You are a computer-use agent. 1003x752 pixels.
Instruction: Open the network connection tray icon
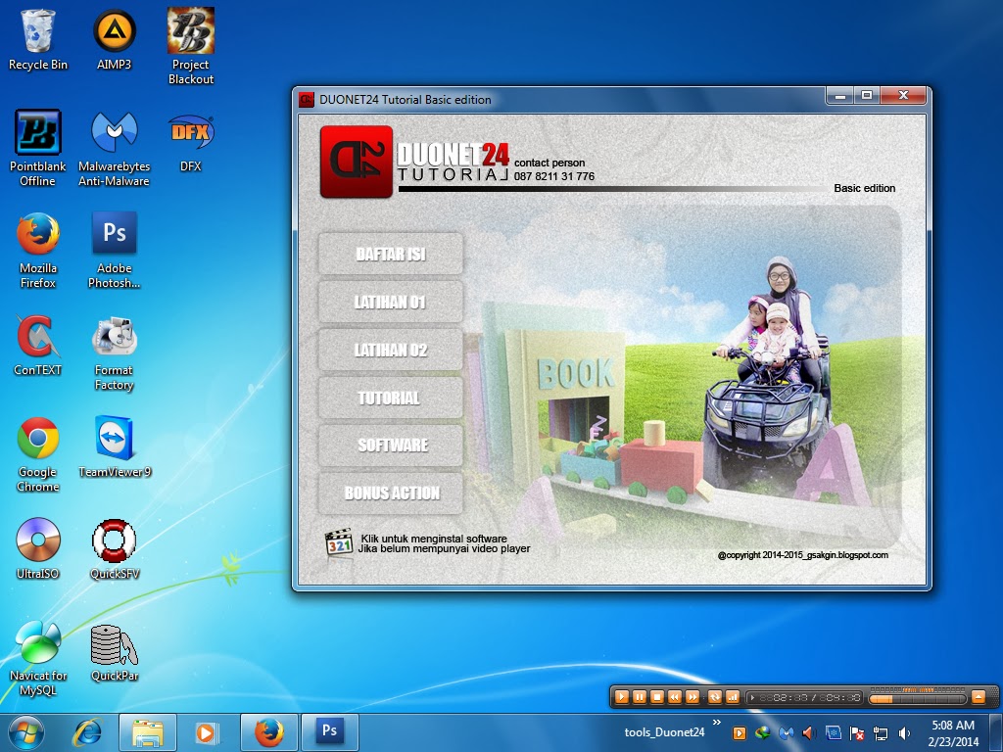[881, 733]
